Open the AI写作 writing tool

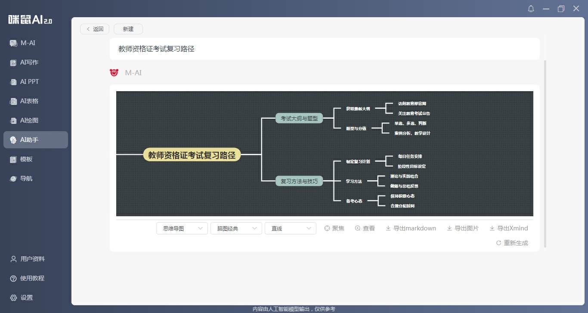click(x=29, y=62)
